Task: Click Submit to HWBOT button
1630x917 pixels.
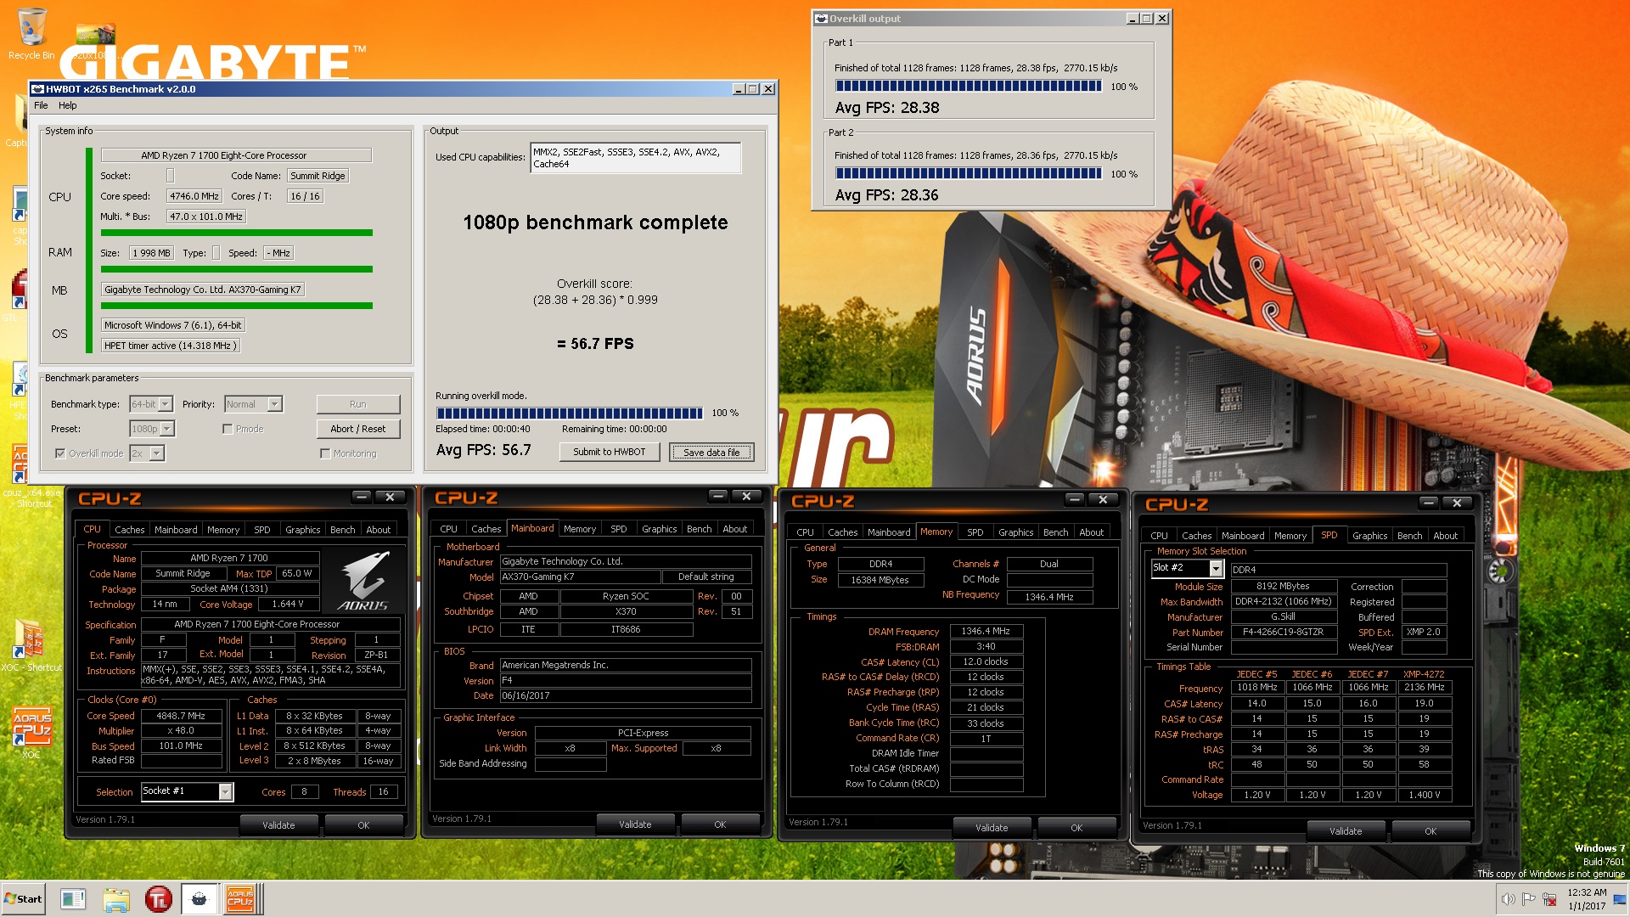Action: click(610, 452)
